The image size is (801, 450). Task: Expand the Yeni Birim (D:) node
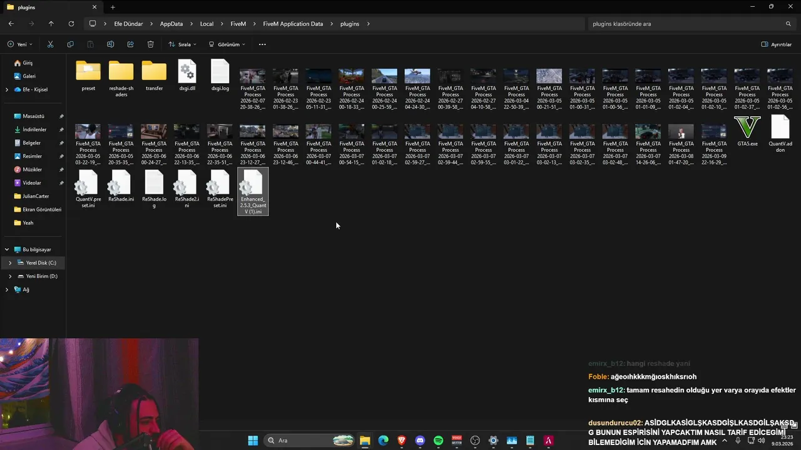click(x=10, y=276)
